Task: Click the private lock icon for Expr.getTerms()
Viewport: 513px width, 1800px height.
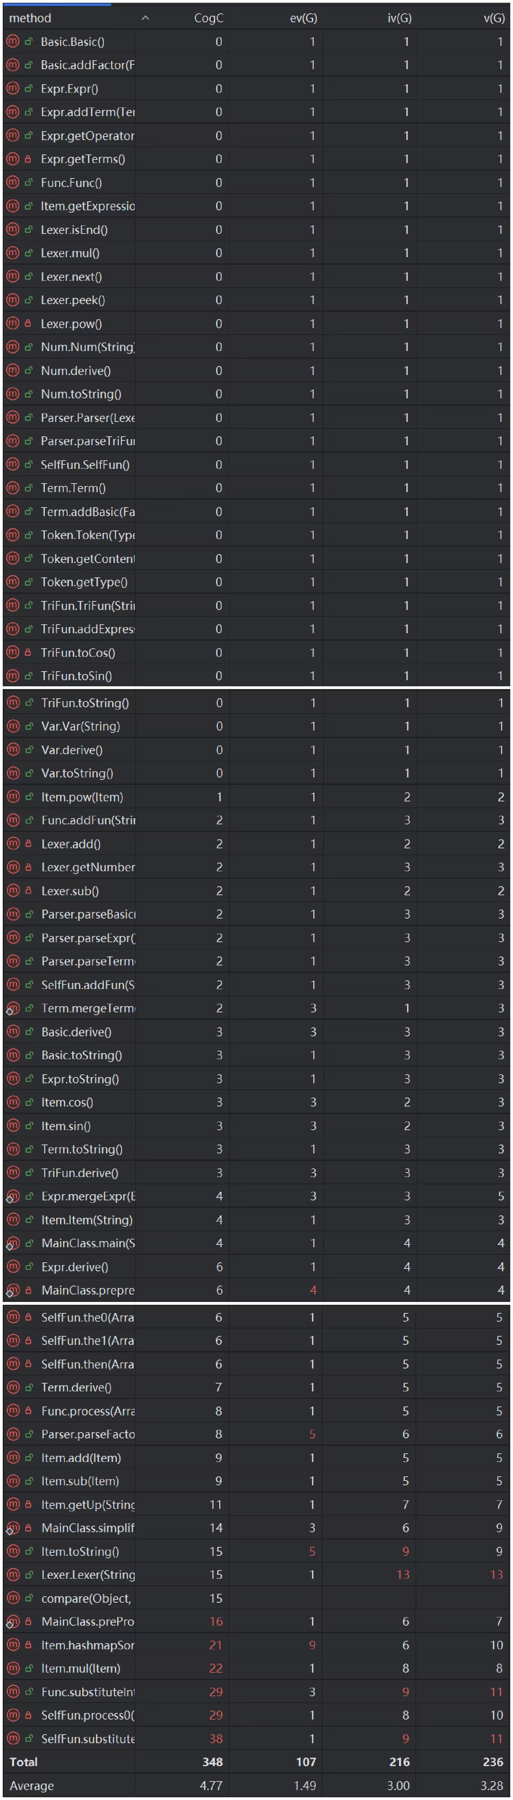Action: (x=29, y=159)
